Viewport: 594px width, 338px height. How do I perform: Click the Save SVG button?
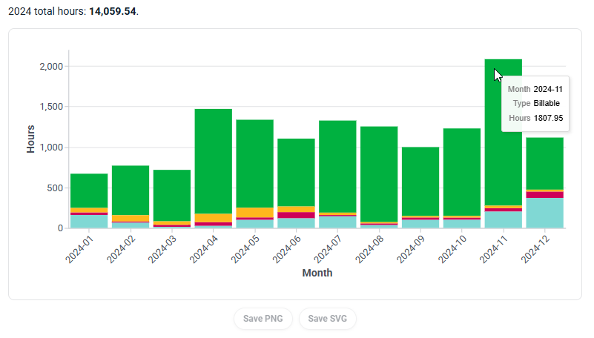pyautogui.click(x=328, y=319)
